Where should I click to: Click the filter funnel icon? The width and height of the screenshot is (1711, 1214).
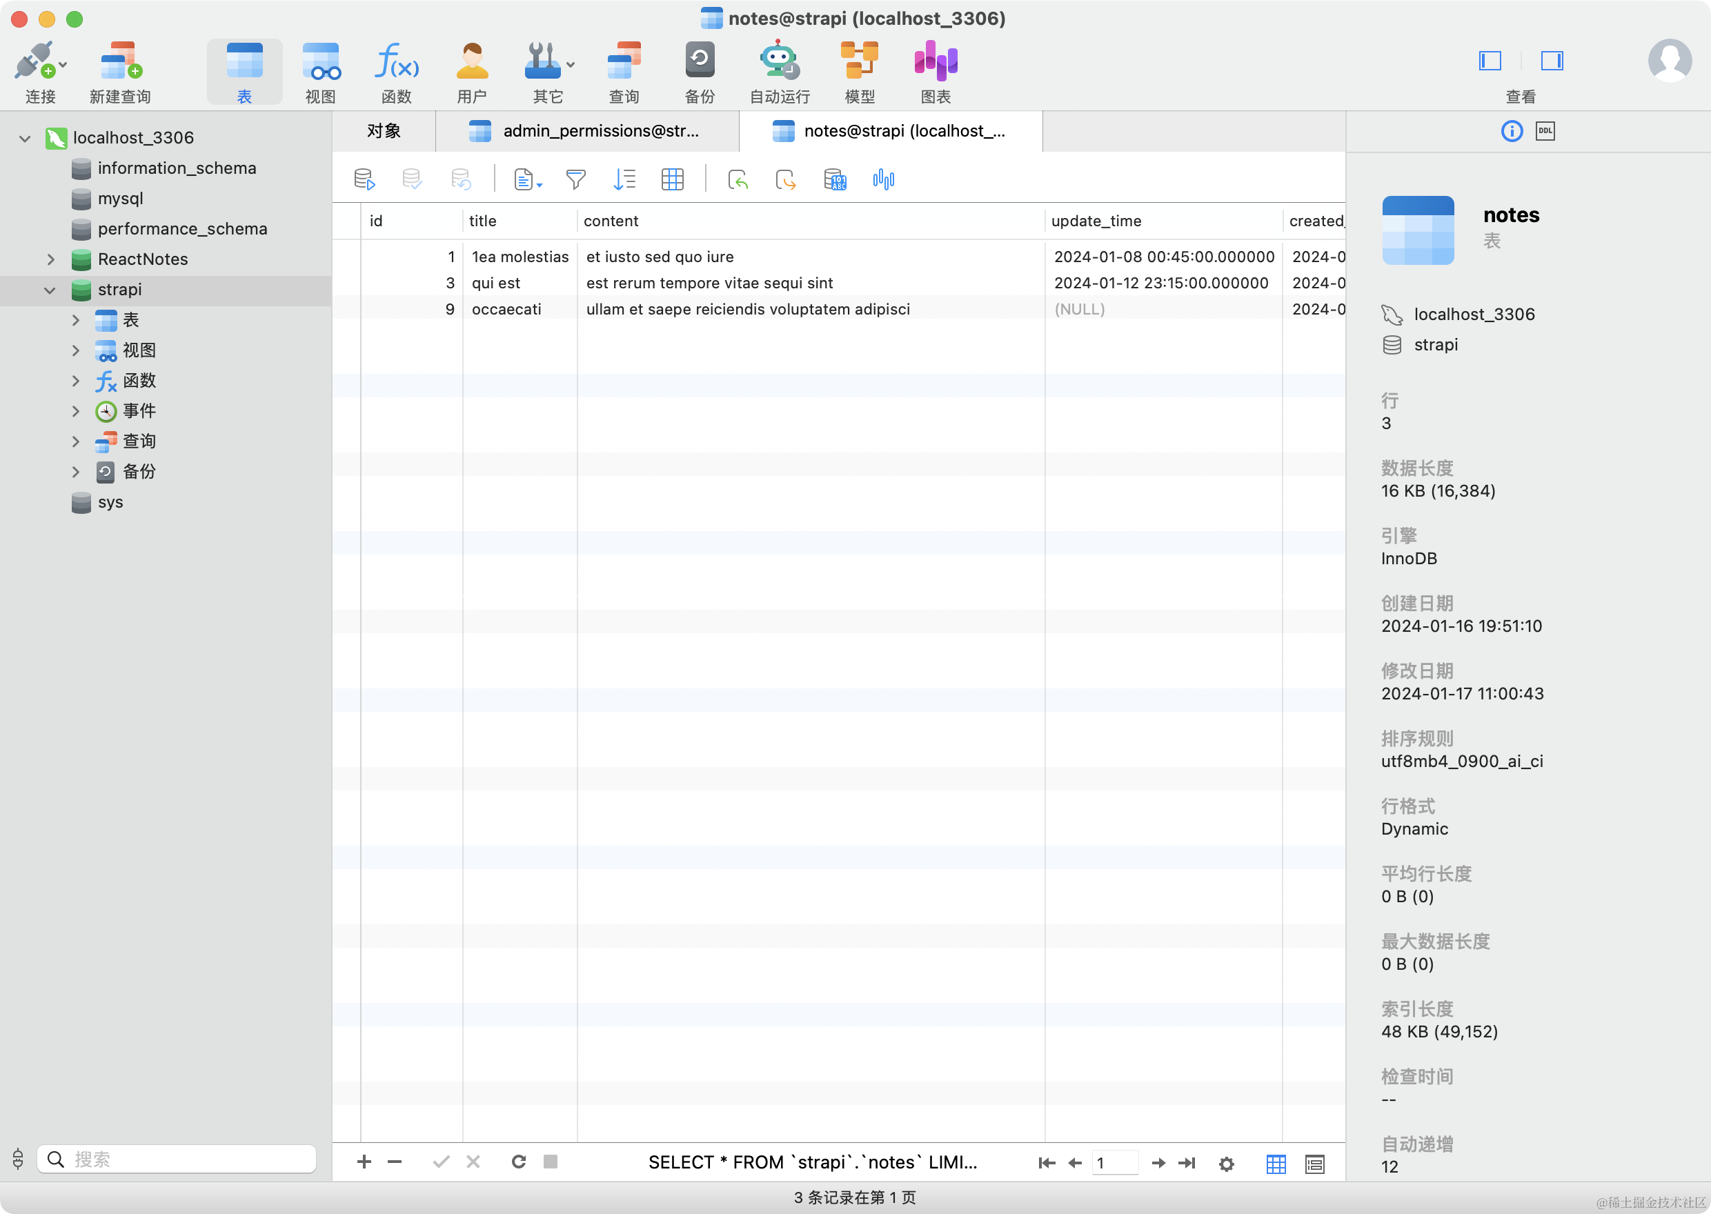(x=575, y=179)
